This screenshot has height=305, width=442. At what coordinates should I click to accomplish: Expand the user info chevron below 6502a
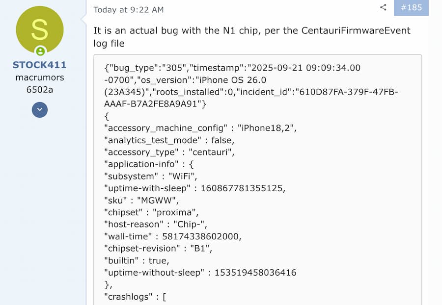pyautogui.click(x=40, y=110)
